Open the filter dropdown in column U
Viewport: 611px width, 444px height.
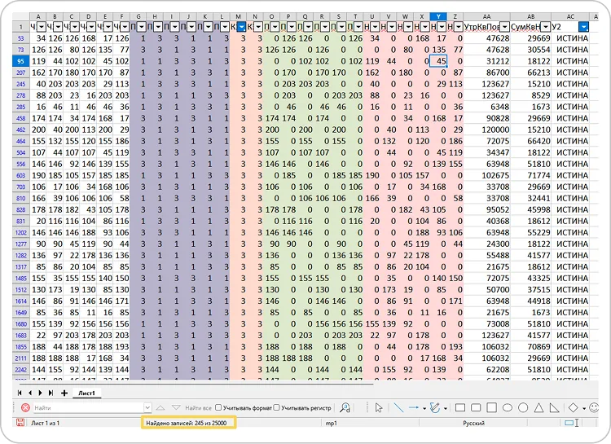pos(376,27)
